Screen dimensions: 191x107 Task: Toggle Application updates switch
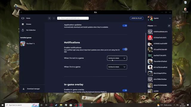pyautogui.click(x=125, y=26)
